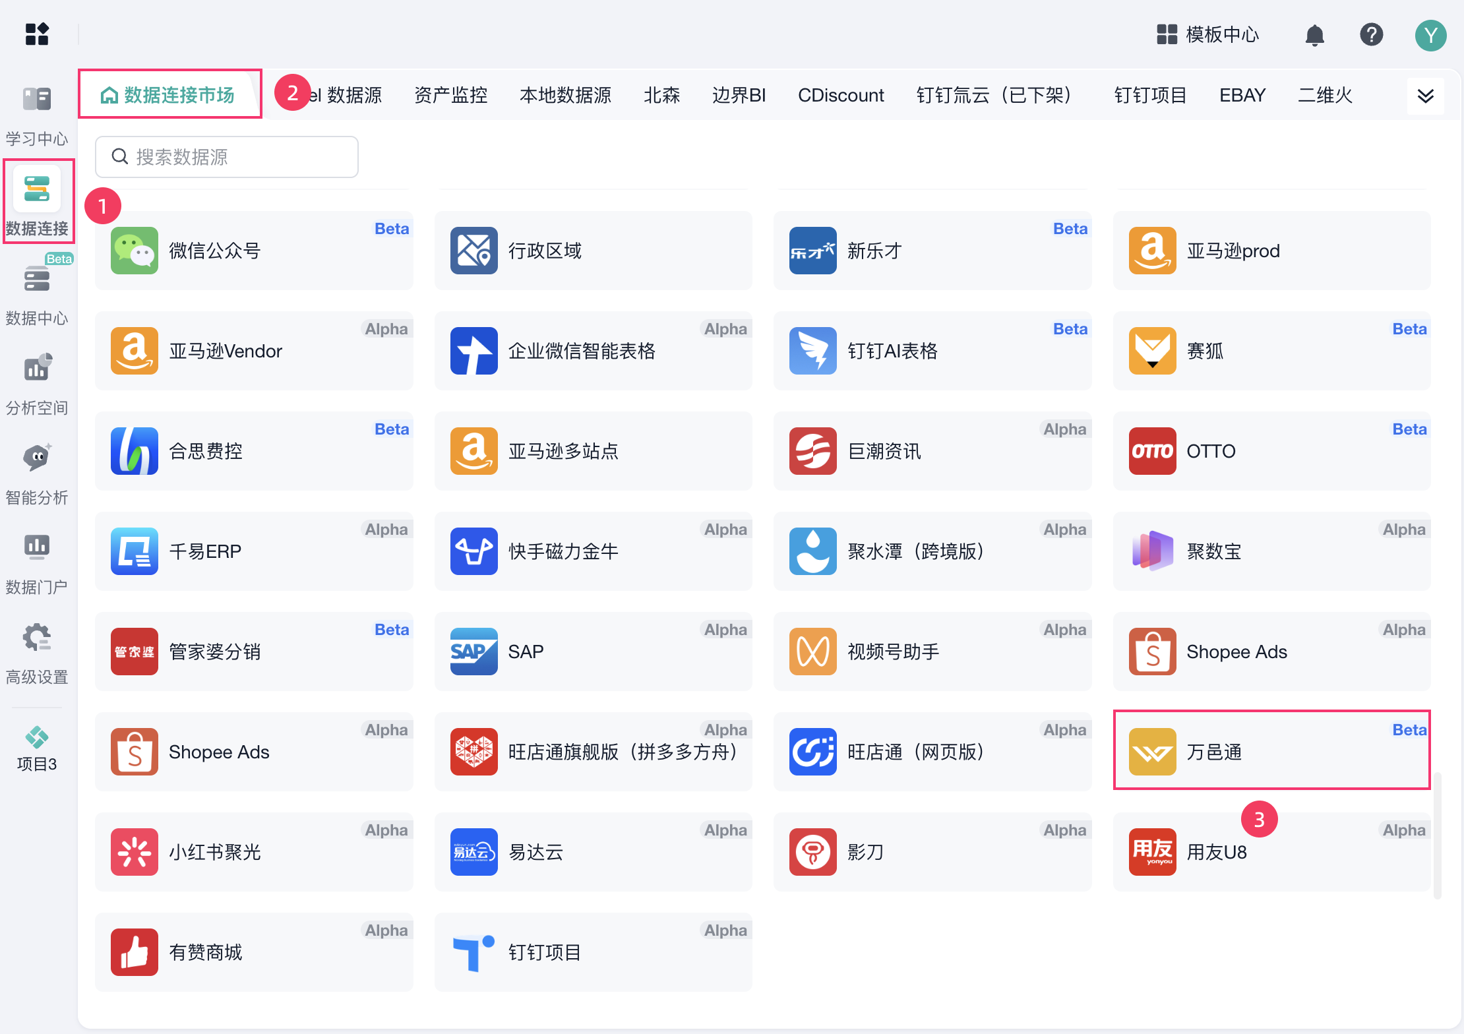Switch to CDiscount tab
Screen dimensions: 1464x1034
pos(841,95)
